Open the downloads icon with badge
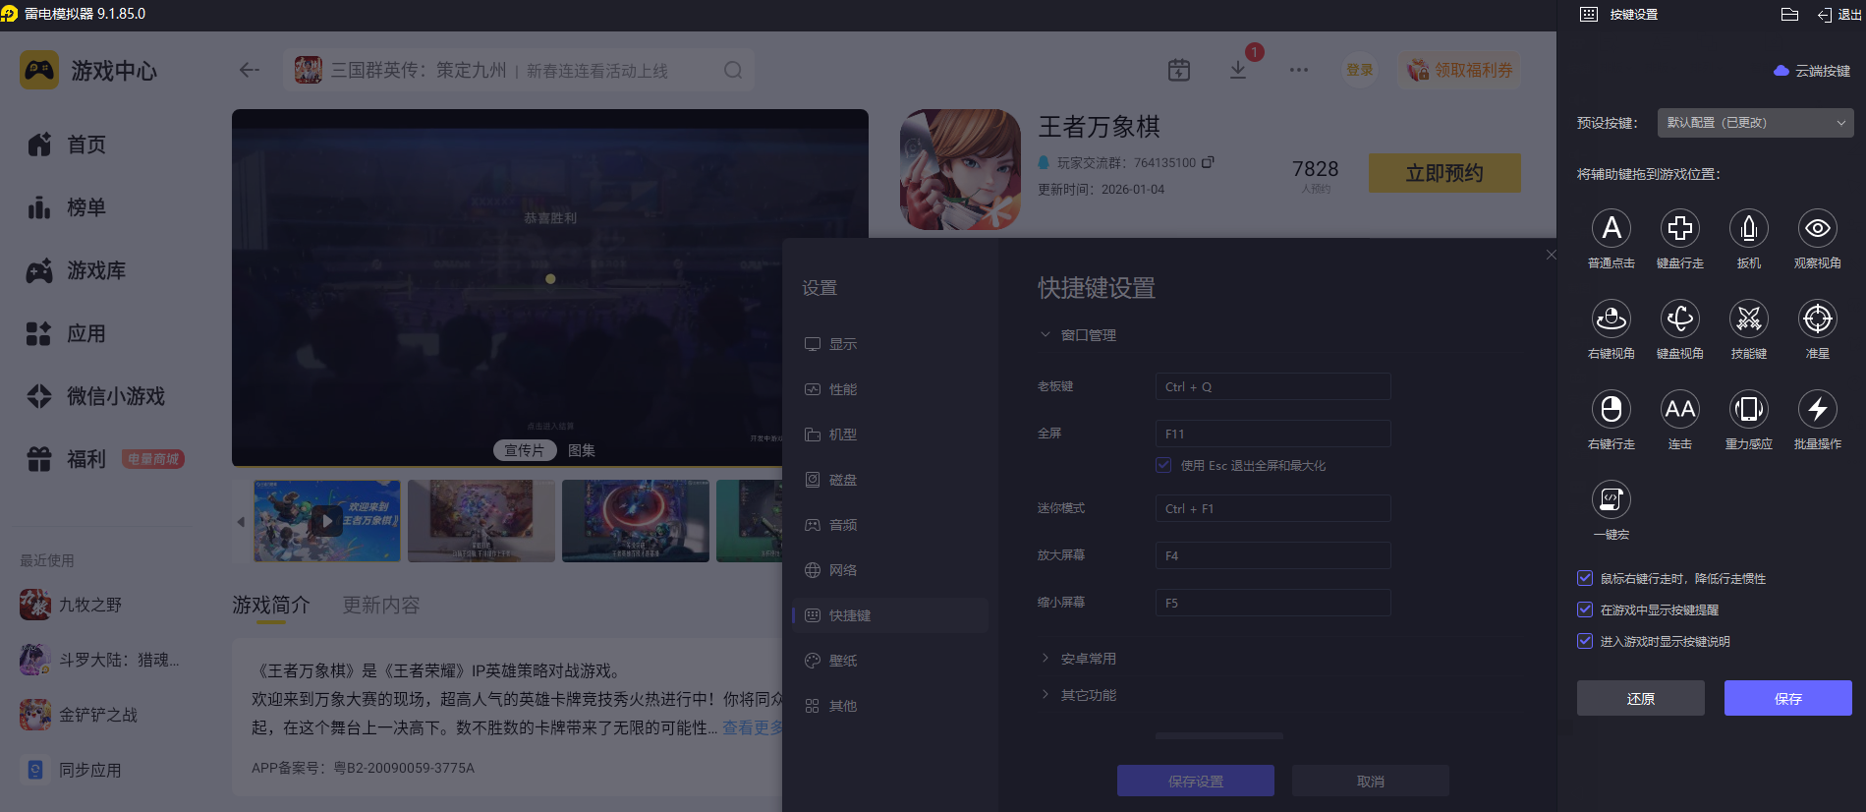Screen dimensions: 1866x812 click(1238, 70)
